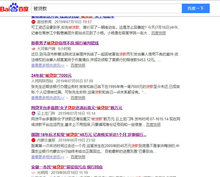This screenshot has height=177, width=220.
Task: Click the search box containing 被贷款
Action: [107, 8]
